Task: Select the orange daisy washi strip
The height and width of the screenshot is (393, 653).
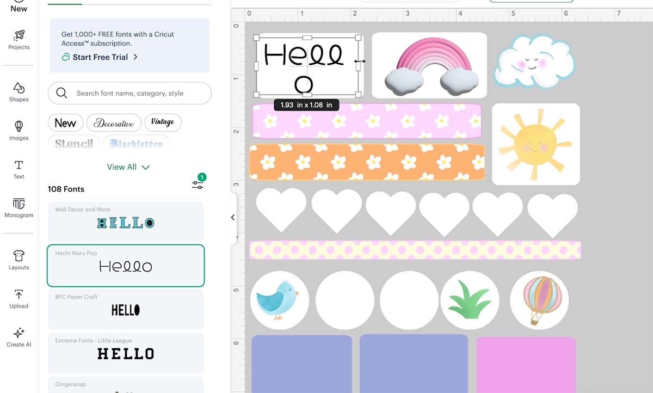Action: click(x=367, y=162)
